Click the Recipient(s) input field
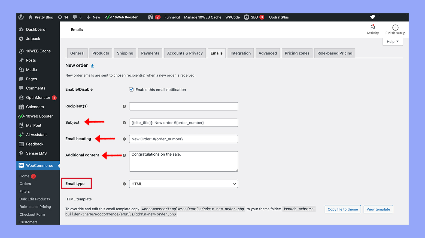 [183, 106]
